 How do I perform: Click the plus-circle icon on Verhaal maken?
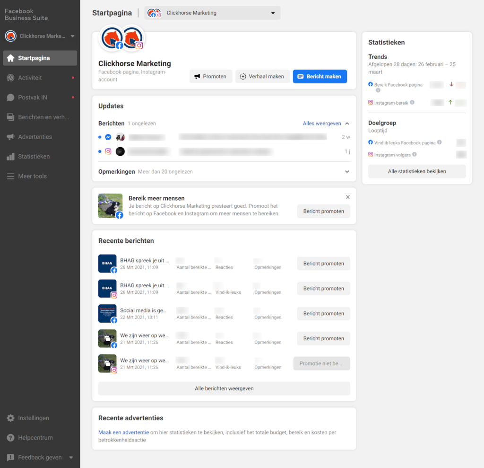[243, 76]
